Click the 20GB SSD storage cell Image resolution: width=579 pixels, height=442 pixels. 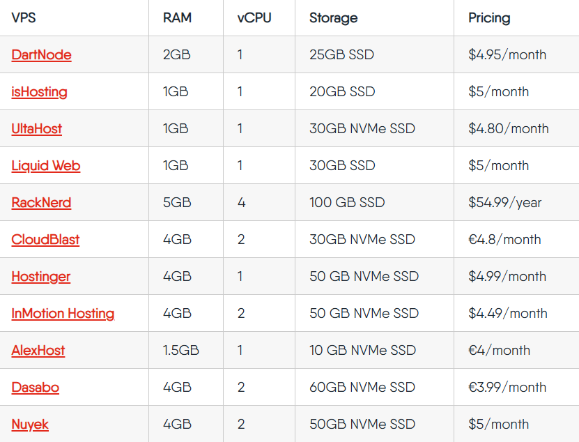(x=342, y=91)
